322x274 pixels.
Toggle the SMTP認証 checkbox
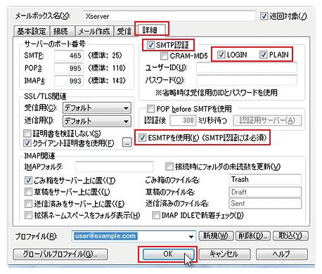point(150,45)
